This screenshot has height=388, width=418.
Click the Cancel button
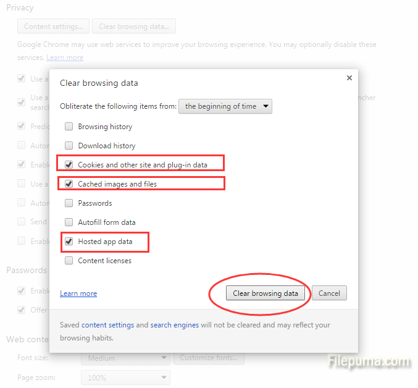tap(329, 293)
